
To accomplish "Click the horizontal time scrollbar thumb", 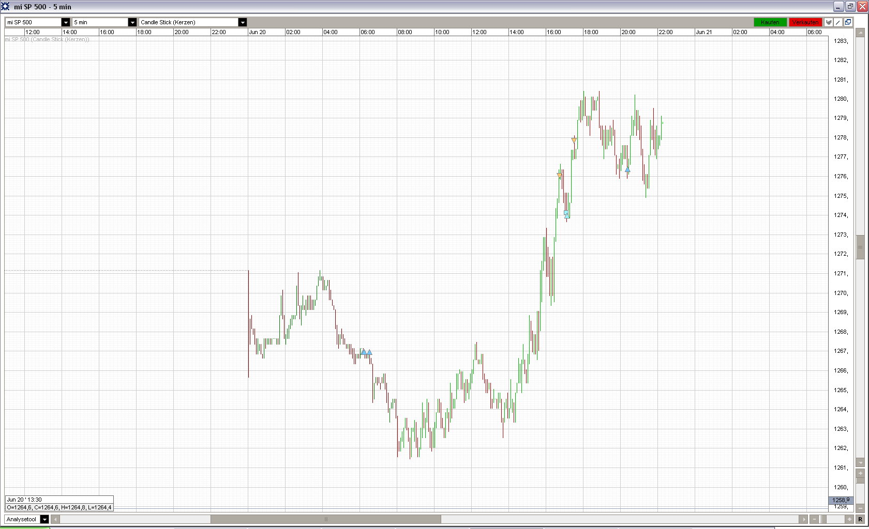I will tap(326, 519).
